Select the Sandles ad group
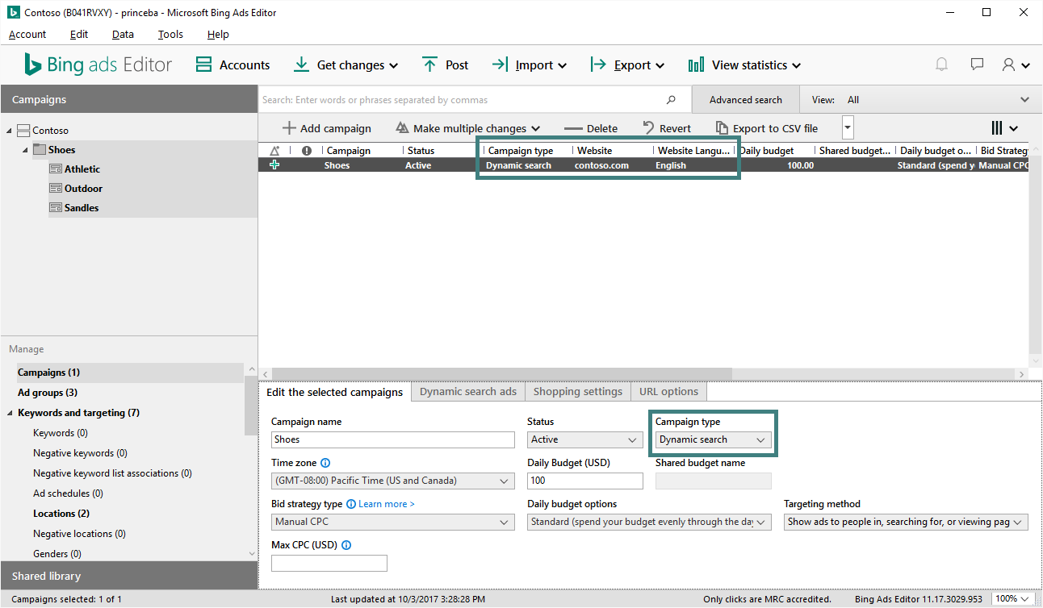 tap(82, 208)
